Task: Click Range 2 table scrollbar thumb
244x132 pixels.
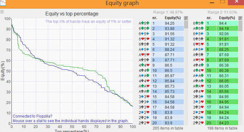Action: tap(240, 26)
